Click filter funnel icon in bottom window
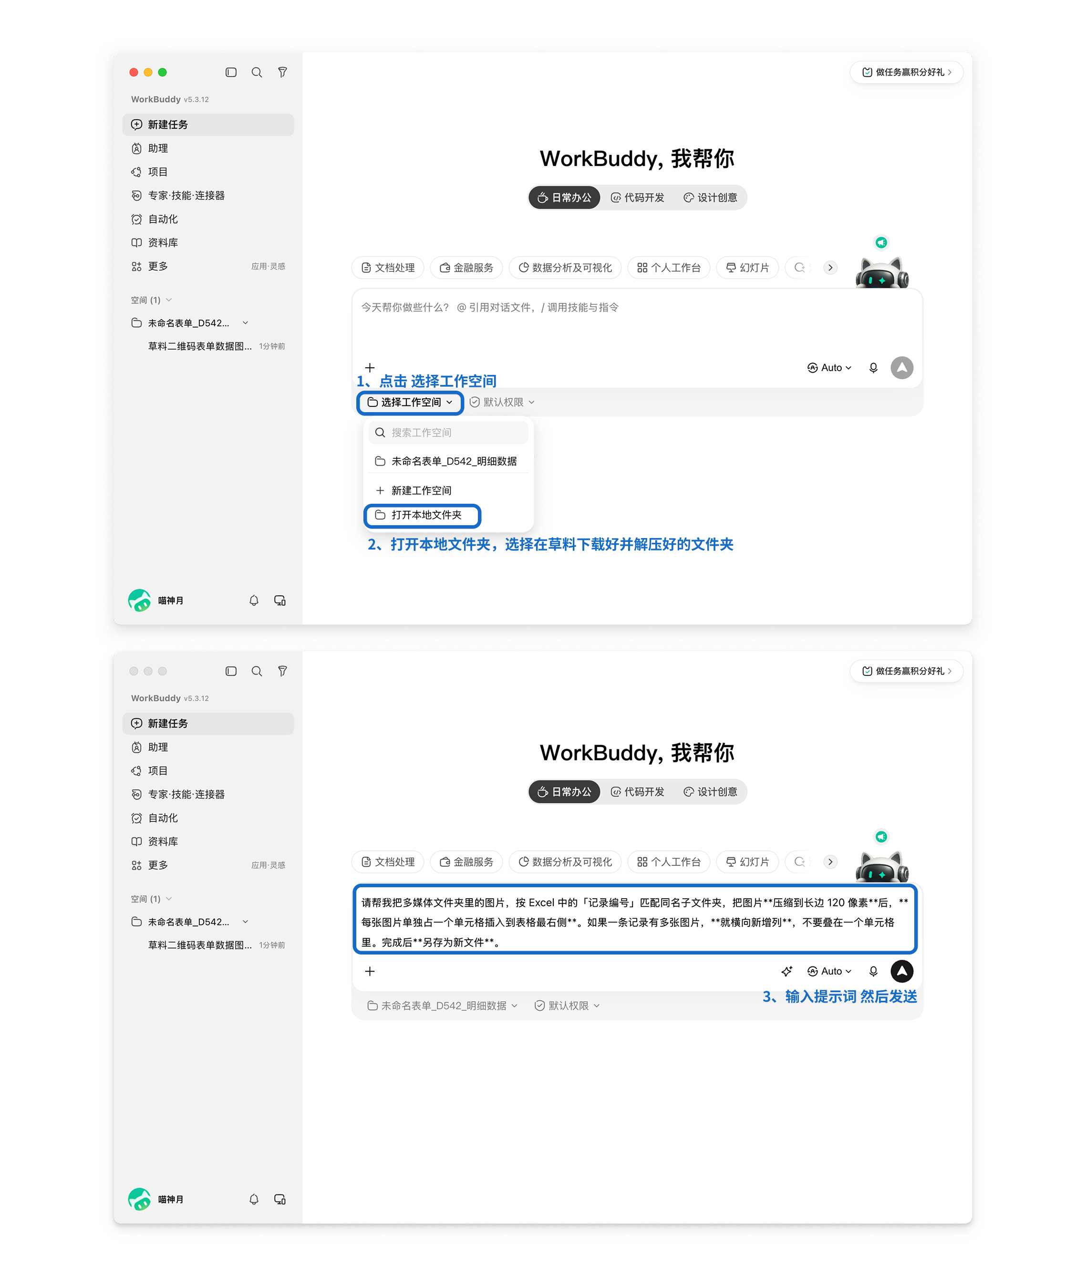This screenshot has height=1276, width=1086. [x=282, y=671]
